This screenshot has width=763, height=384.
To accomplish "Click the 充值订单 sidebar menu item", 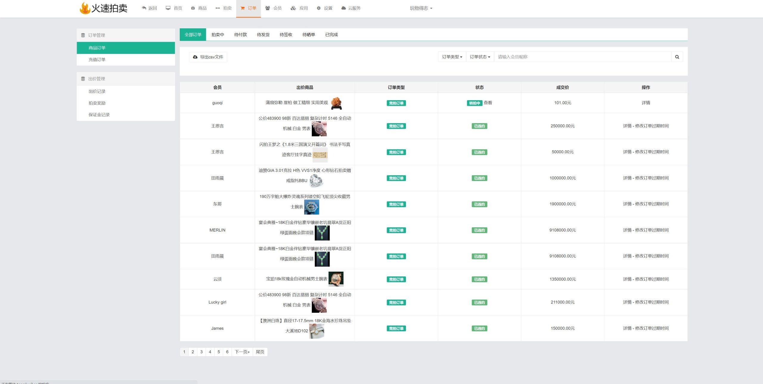I will coord(97,59).
